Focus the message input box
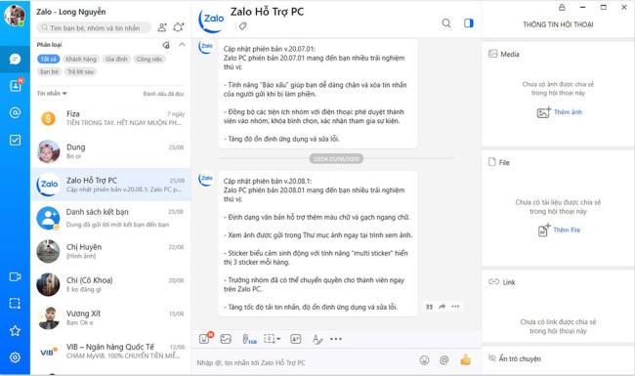 tap(304, 362)
